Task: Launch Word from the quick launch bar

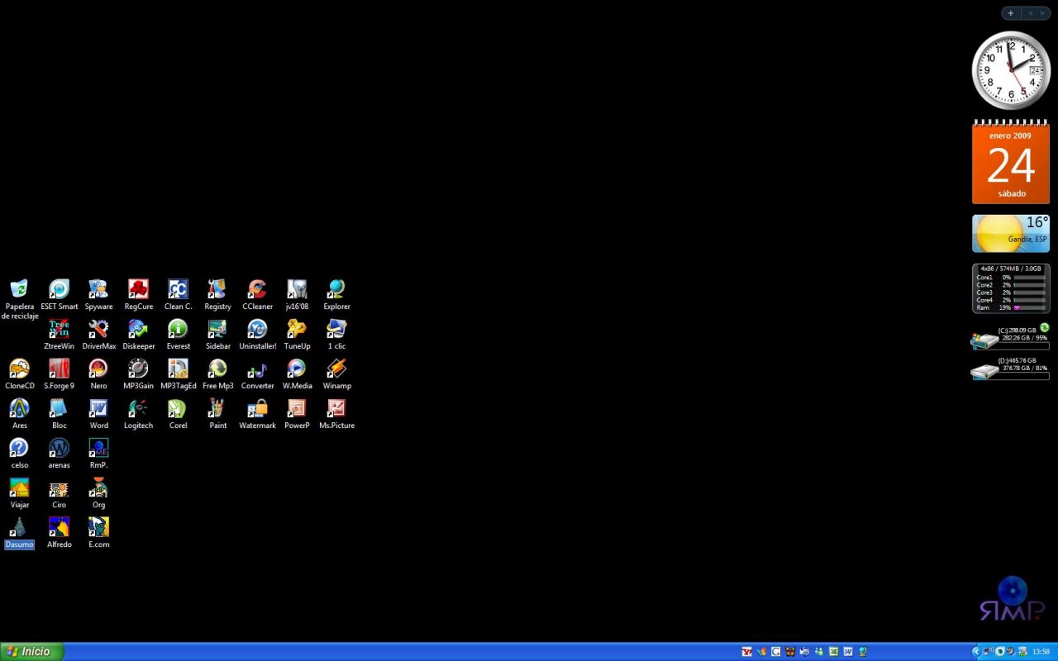Action: pyautogui.click(x=847, y=652)
